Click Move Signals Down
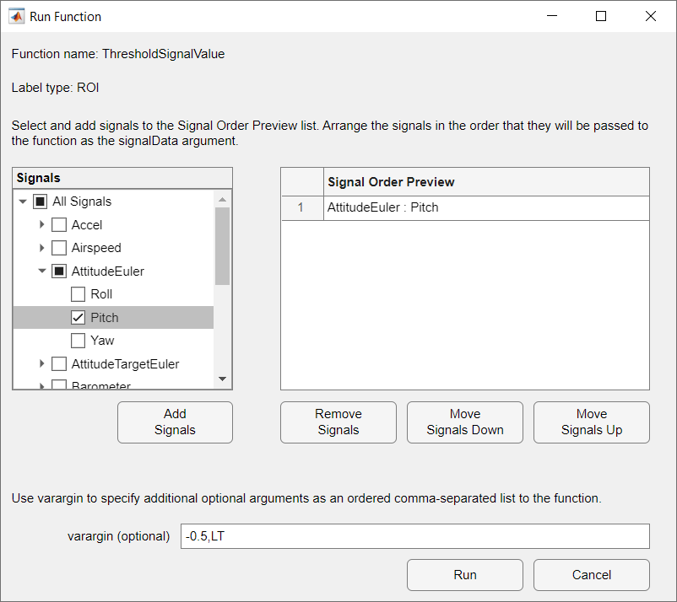677x602 pixels. [464, 422]
